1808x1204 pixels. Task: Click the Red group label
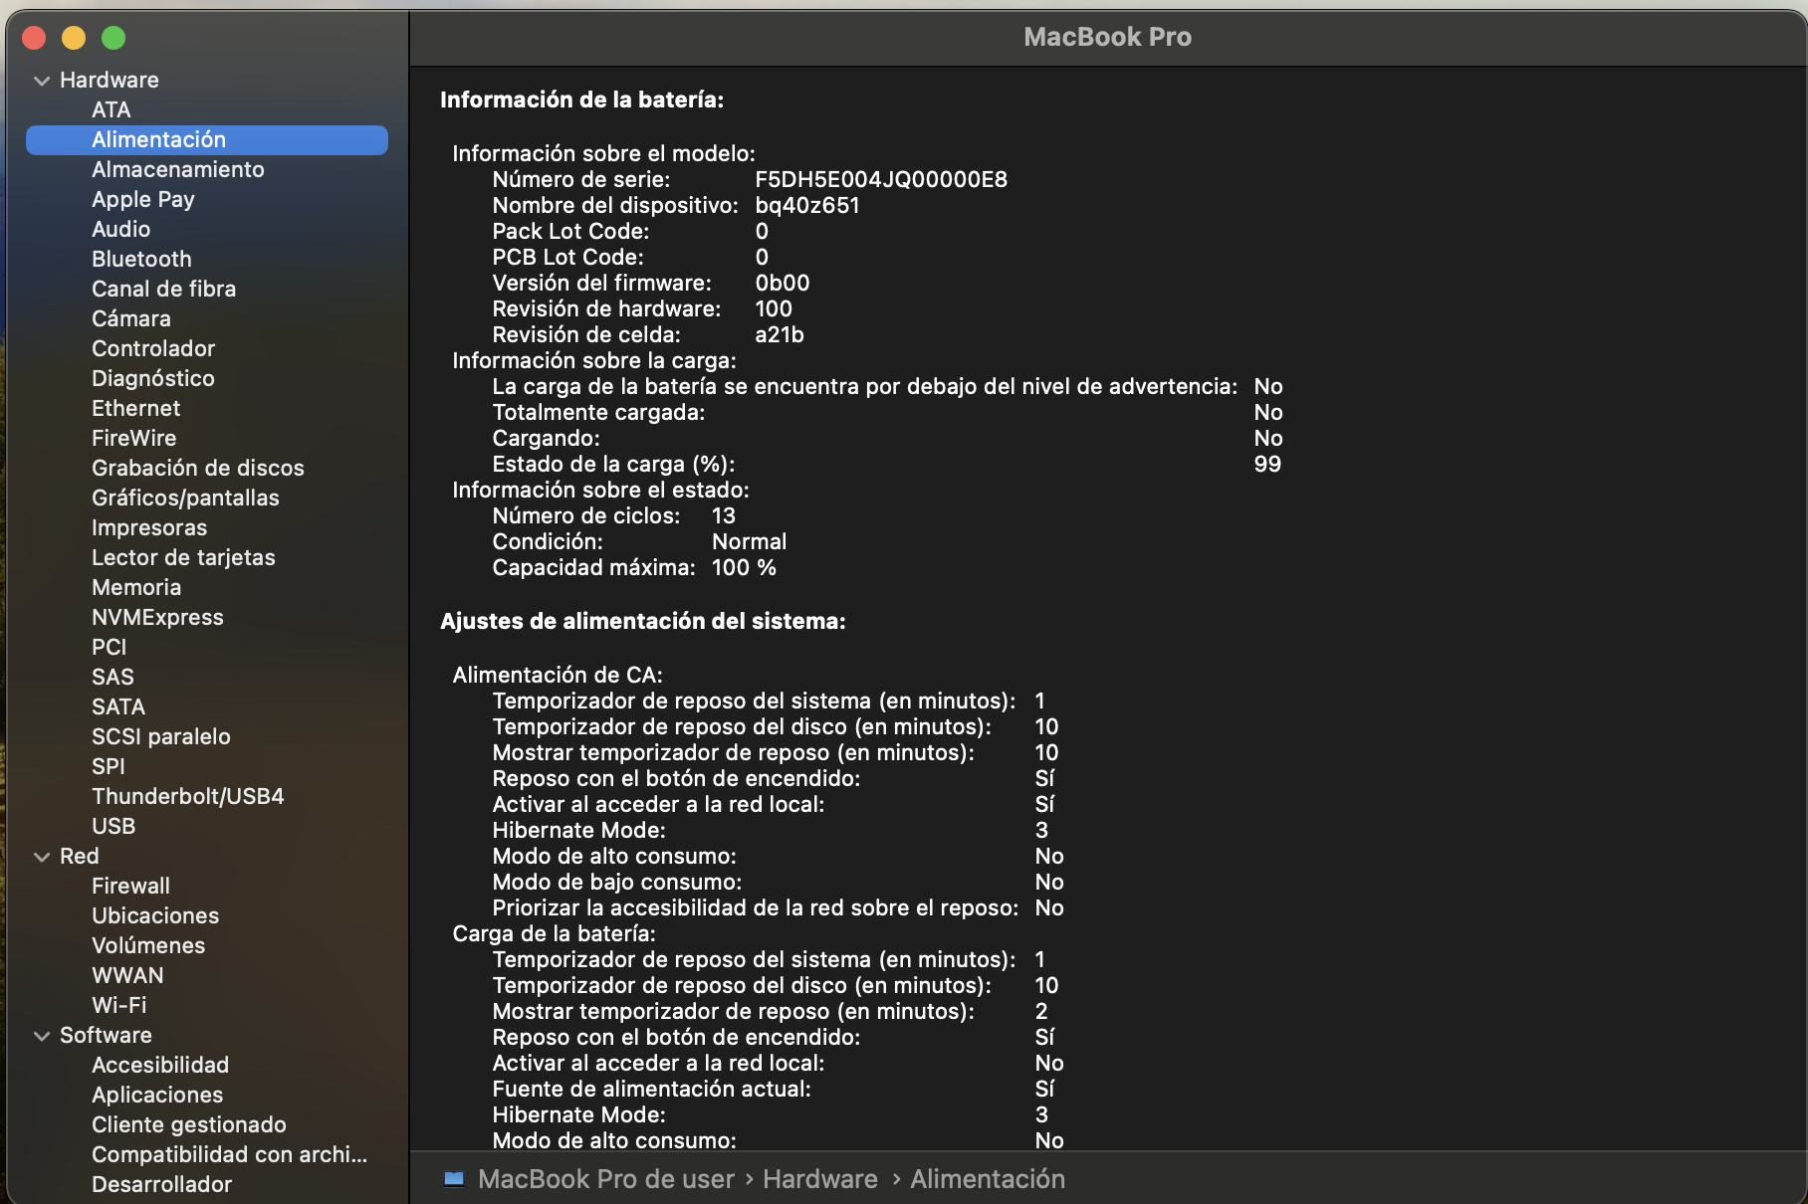(80, 856)
